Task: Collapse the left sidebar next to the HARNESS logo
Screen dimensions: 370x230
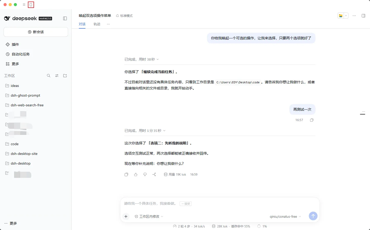Action: (65, 18)
